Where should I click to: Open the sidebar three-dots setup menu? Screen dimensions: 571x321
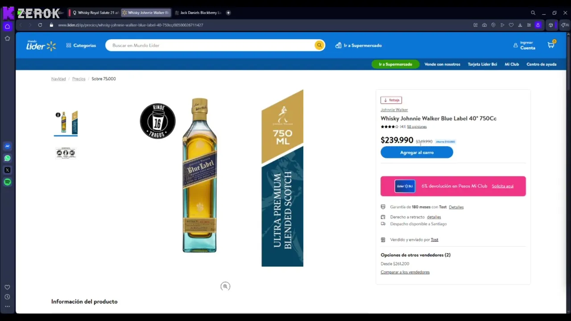point(7,306)
